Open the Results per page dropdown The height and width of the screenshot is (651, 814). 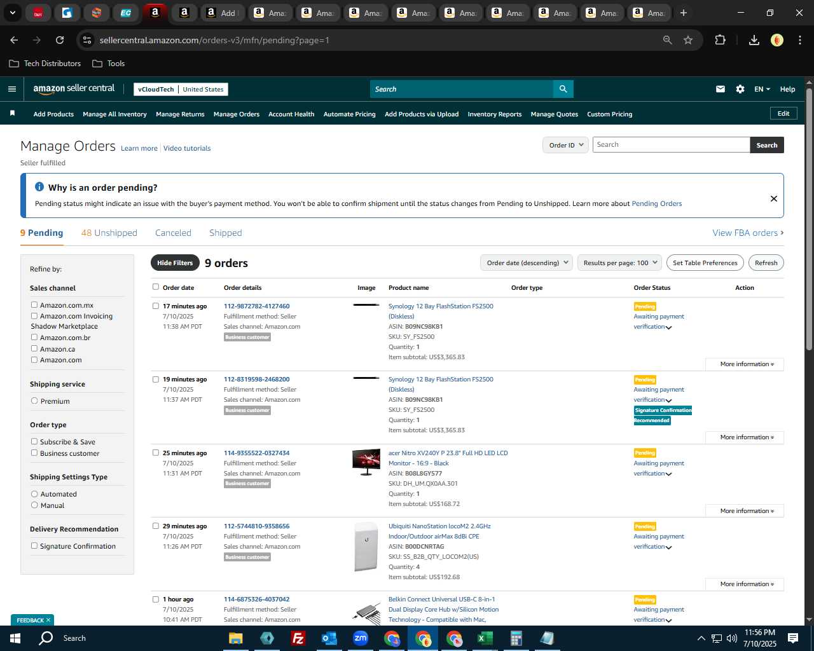tap(620, 263)
